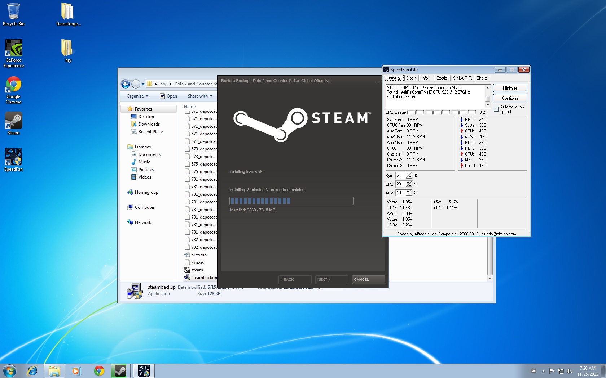Click the Configure button in SpeedFan
606x378 pixels.
[x=510, y=98]
